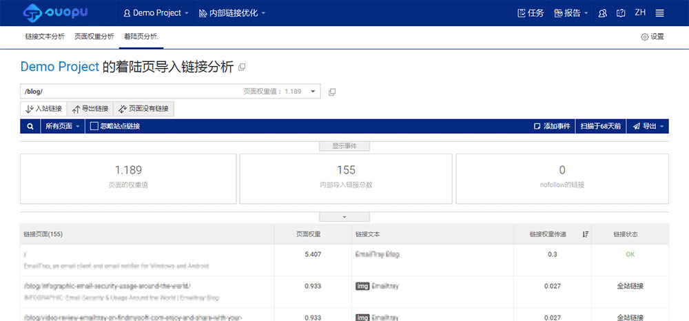The image size is (689, 321).
Task: Open 设置 settings
Action: (652, 37)
